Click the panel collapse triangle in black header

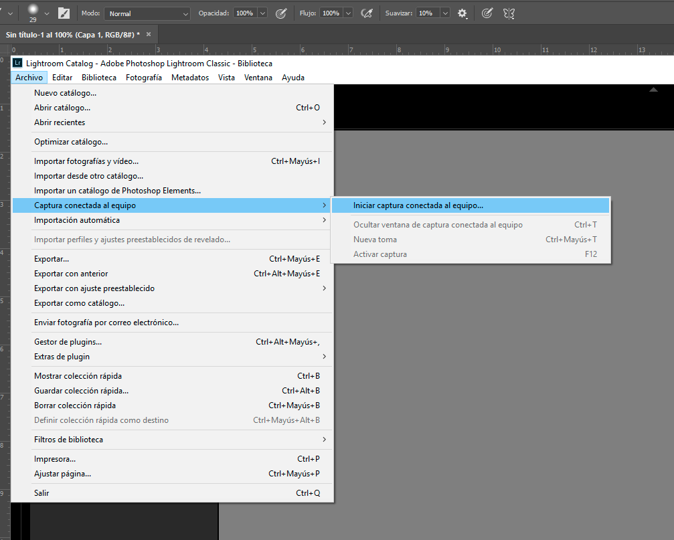click(653, 90)
